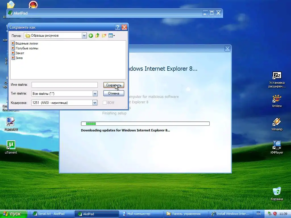Screen dimensions: 291x218
Task: Minimize the AkelPad window
Action: pos(205,13)
